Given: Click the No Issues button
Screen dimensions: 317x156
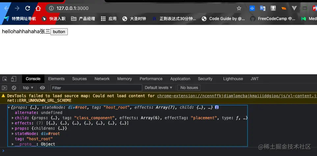Looking at the screenshot, I should coord(189,88).
